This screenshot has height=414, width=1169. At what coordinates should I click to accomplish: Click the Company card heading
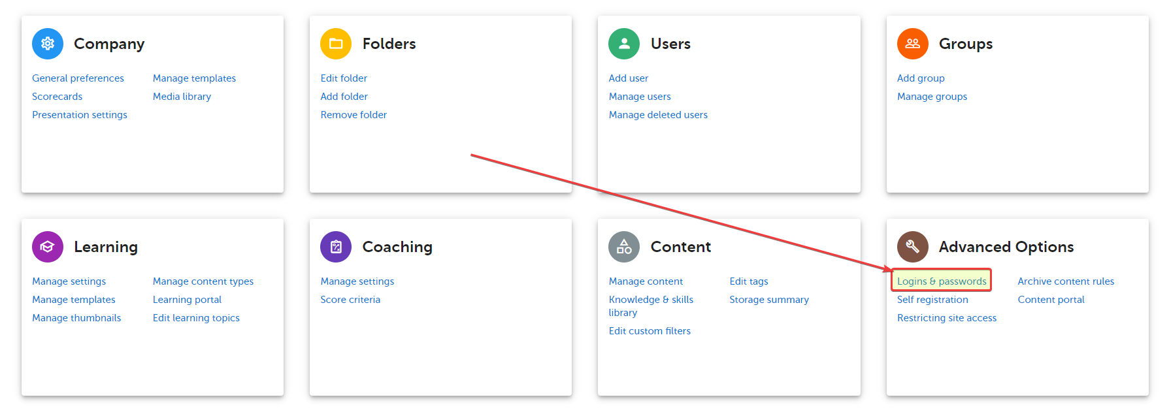(x=109, y=44)
